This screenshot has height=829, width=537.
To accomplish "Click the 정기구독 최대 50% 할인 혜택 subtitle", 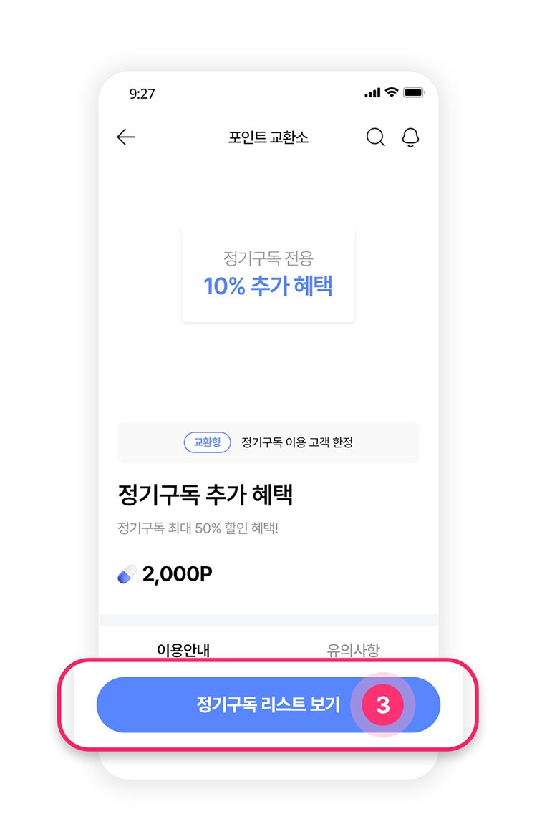I will (x=198, y=529).
